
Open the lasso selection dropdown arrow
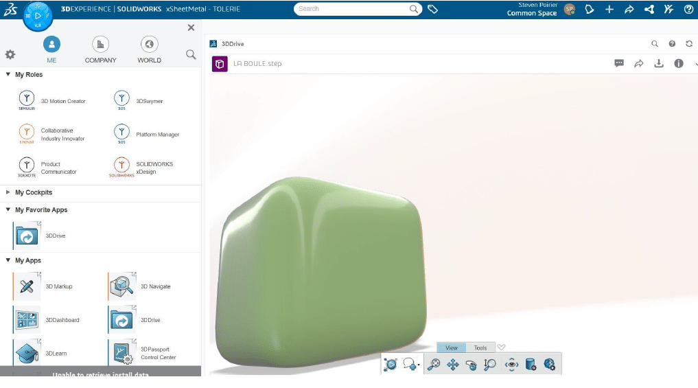419,365
